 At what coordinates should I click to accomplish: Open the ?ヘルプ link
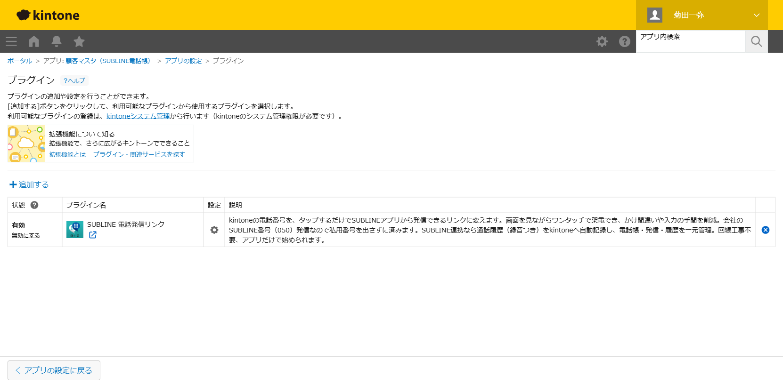point(74,80)
